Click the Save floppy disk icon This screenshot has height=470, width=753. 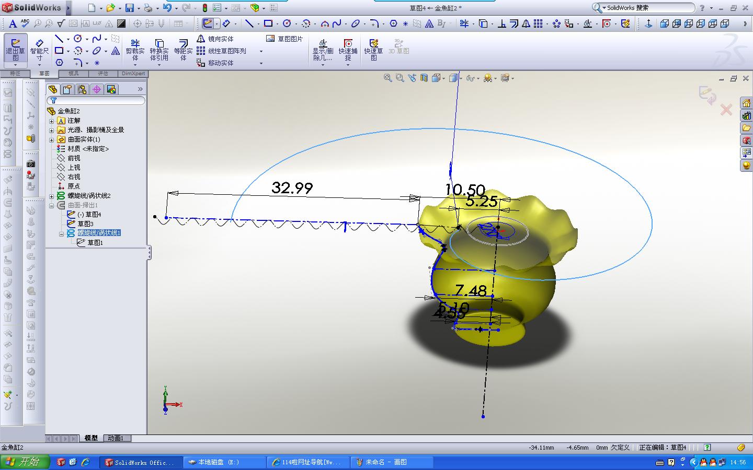coord(130,8)
